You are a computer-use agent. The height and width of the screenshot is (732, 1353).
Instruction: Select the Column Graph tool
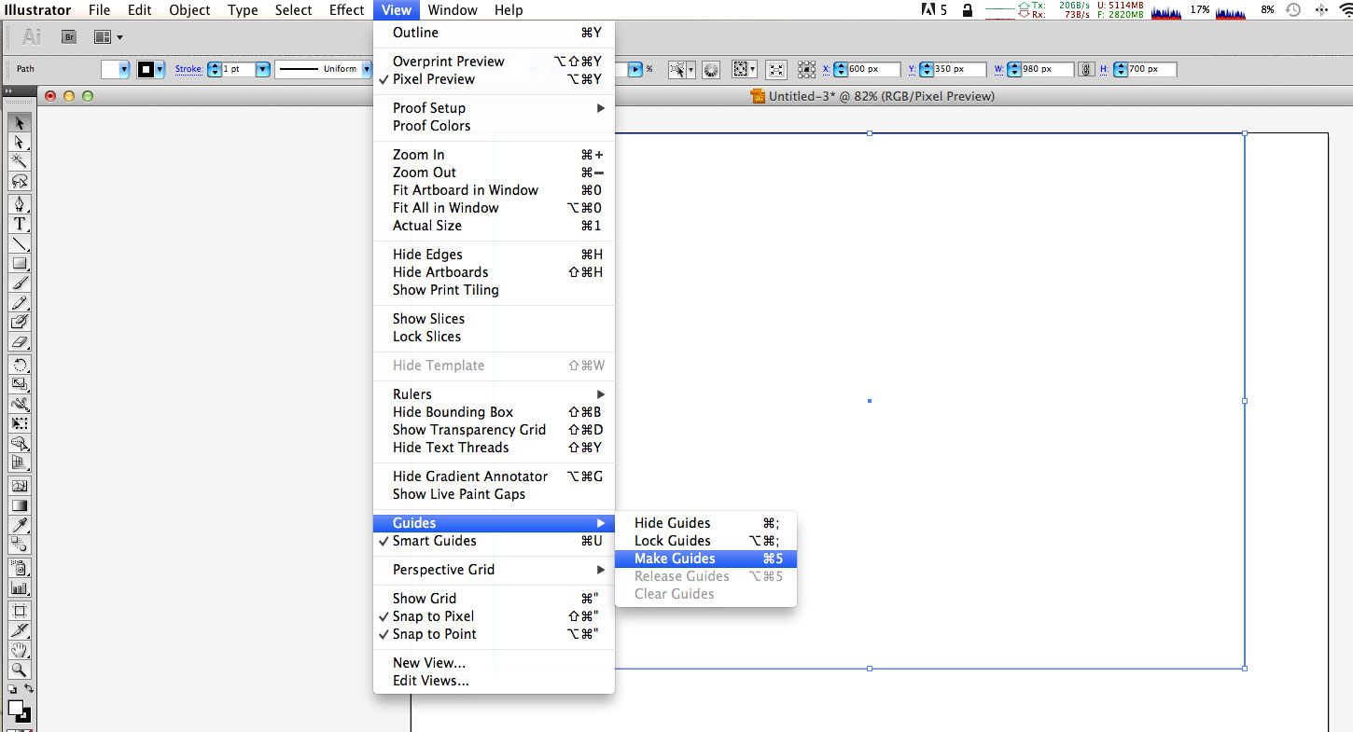pos(20,587)
